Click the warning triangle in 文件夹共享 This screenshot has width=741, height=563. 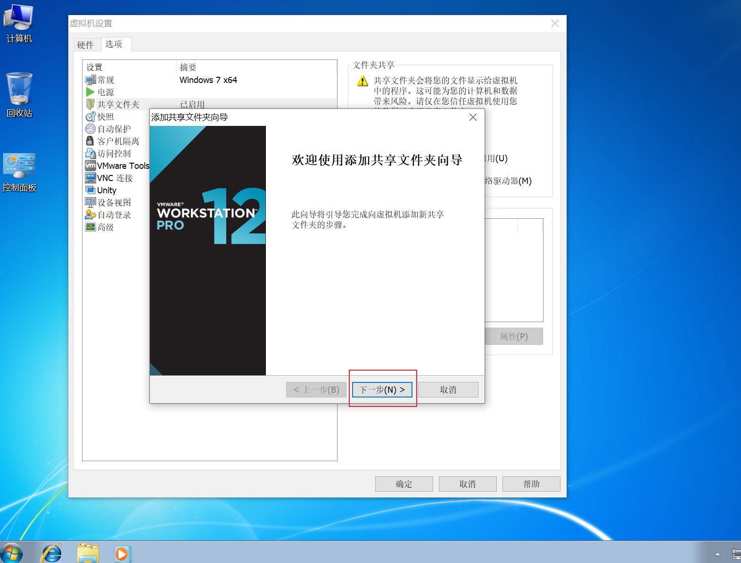coord(362,81)
